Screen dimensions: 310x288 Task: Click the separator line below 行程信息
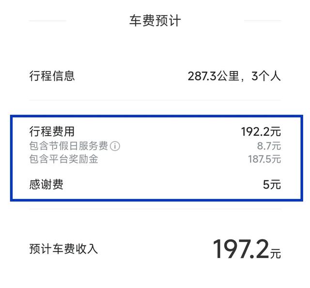coord(155,101)
